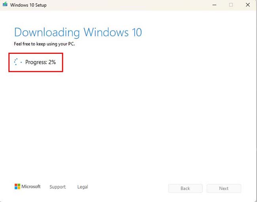Click the "Downloading Windows 10" heading
The width and height of the screenshot is (257, 202).
[x=78, y=33]
